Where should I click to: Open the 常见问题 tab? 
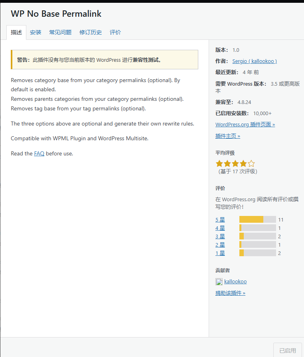[60, 32]
